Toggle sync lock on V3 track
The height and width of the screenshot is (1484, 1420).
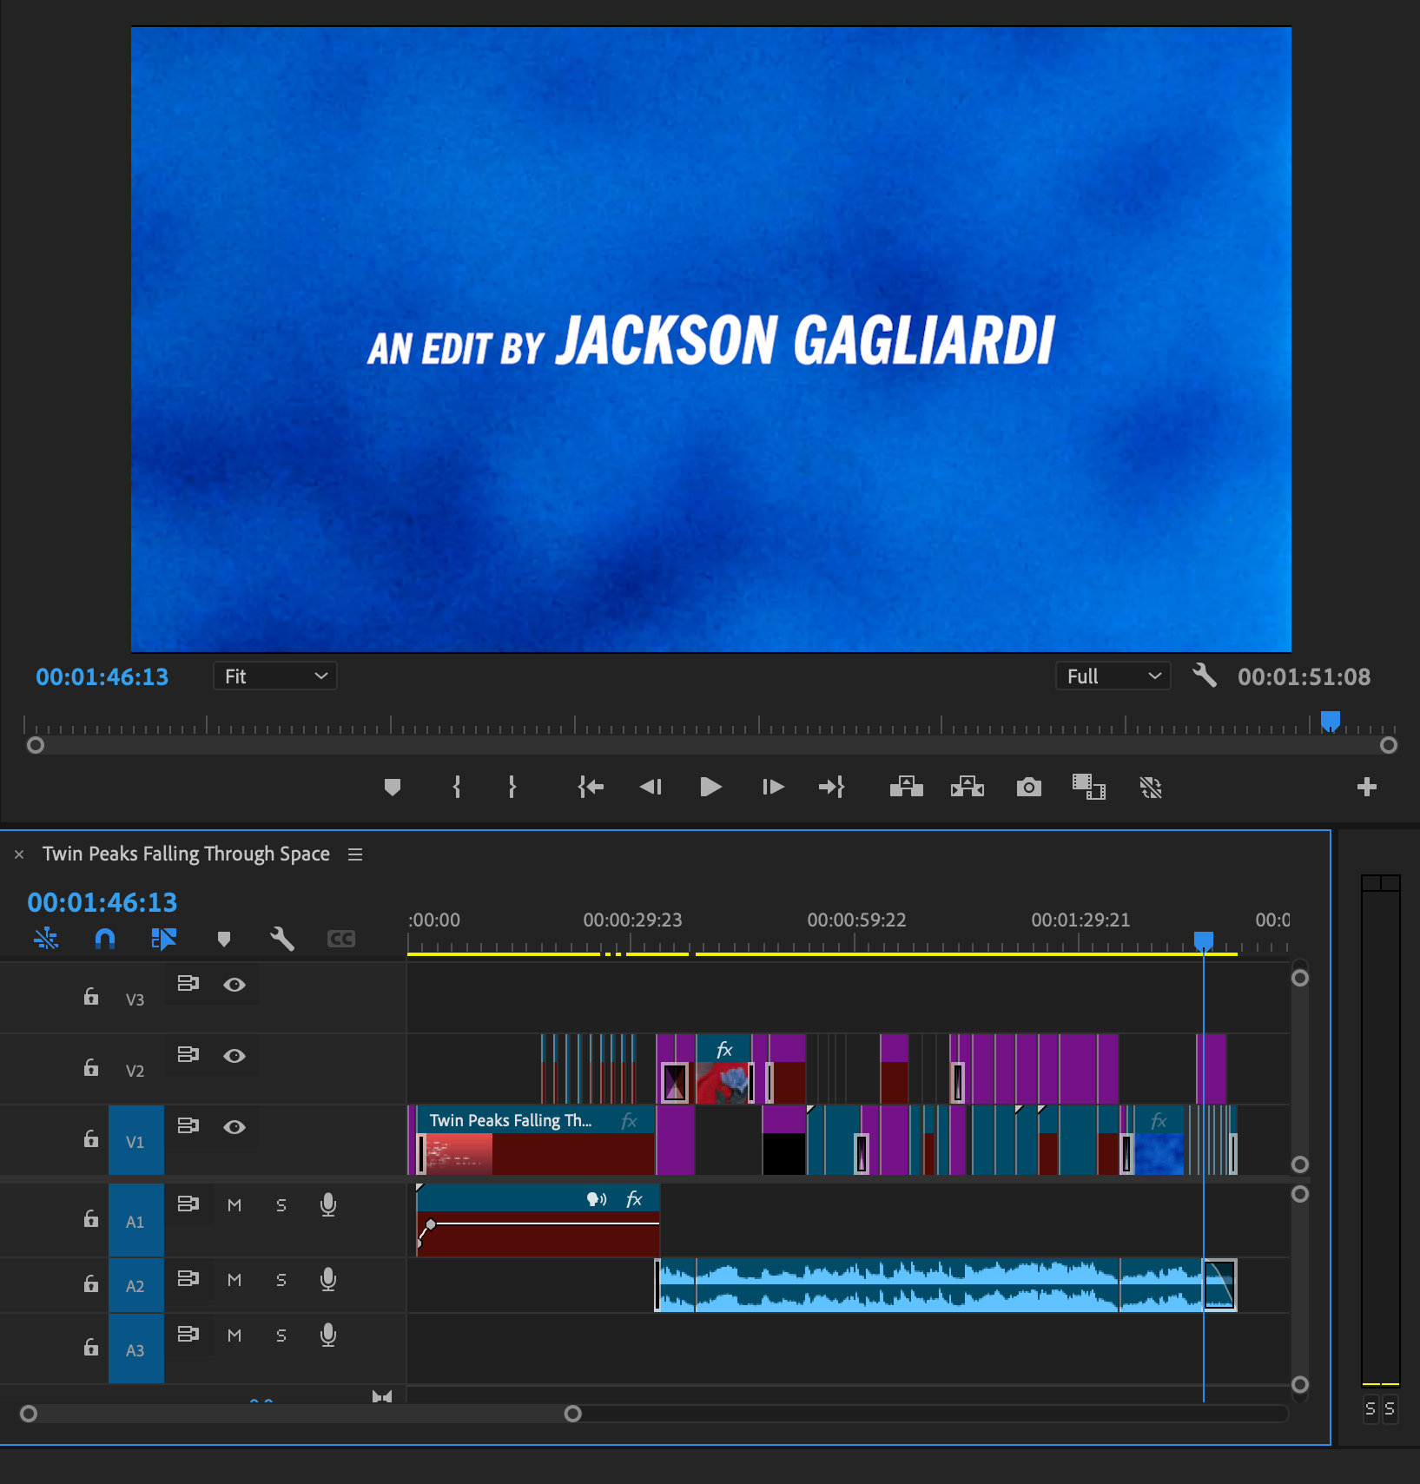pos(188,983)
